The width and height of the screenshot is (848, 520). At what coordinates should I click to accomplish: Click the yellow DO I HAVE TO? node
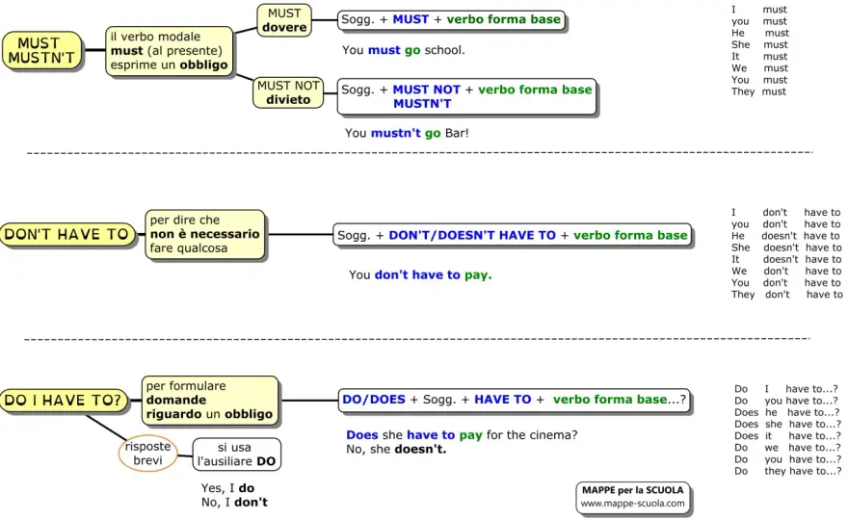click(64, 401)
